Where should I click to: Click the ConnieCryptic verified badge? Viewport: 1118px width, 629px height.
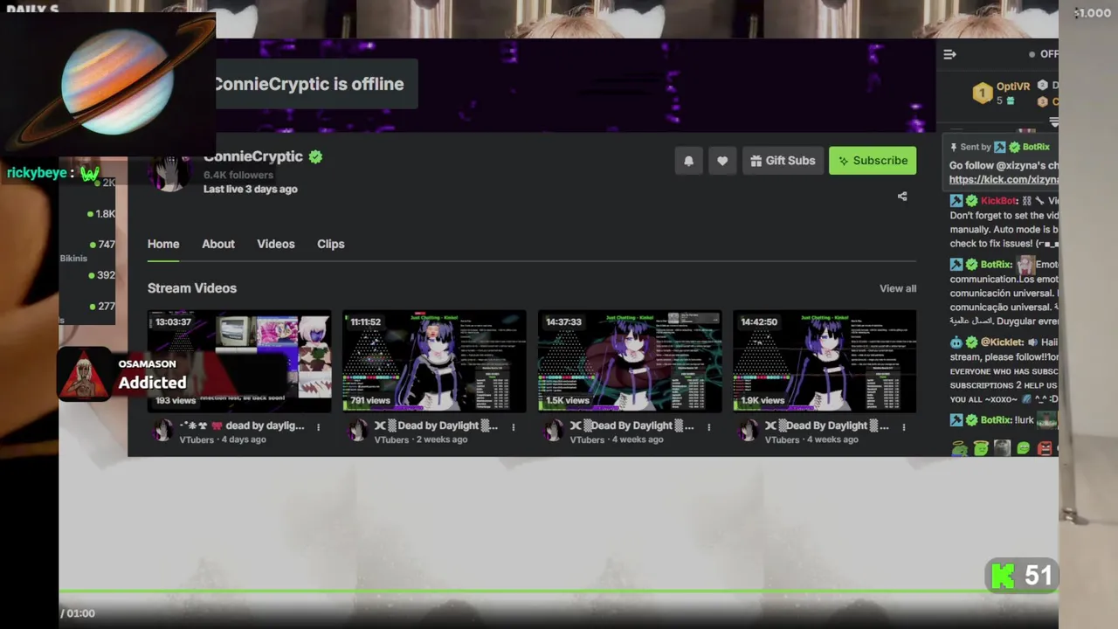[315, 156]
